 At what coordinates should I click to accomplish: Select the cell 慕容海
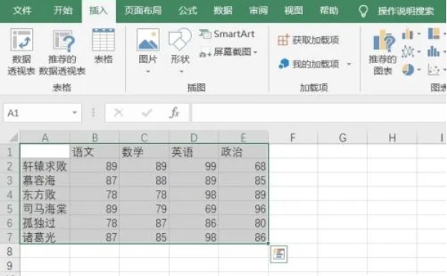pyautogui.click(x=45, y=180)
